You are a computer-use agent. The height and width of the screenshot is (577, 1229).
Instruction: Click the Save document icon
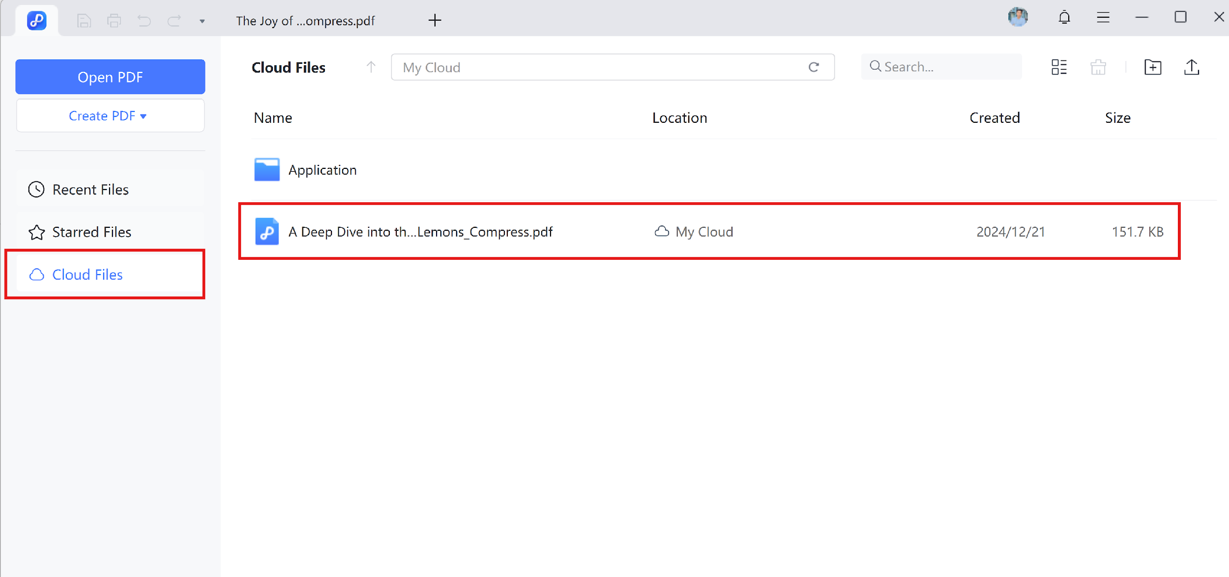84,20
